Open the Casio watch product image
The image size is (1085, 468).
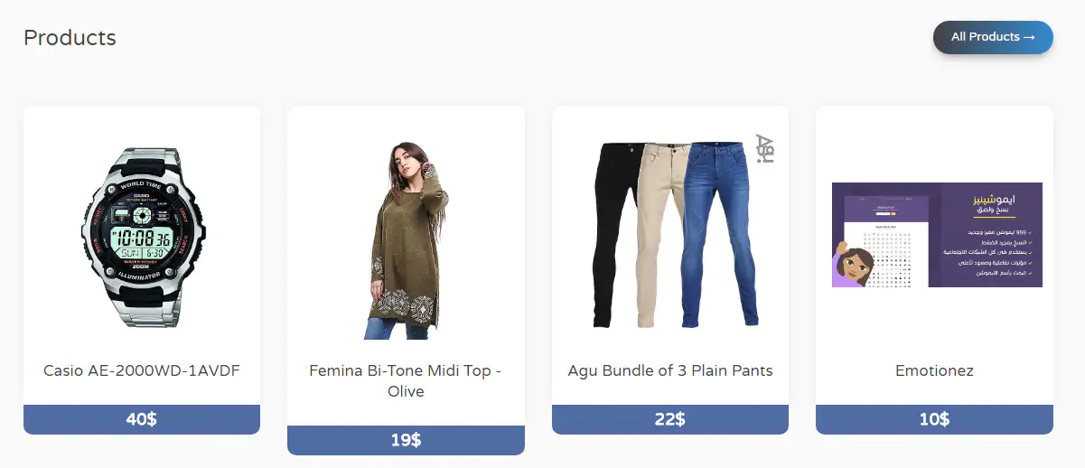[x=142, y=237]
